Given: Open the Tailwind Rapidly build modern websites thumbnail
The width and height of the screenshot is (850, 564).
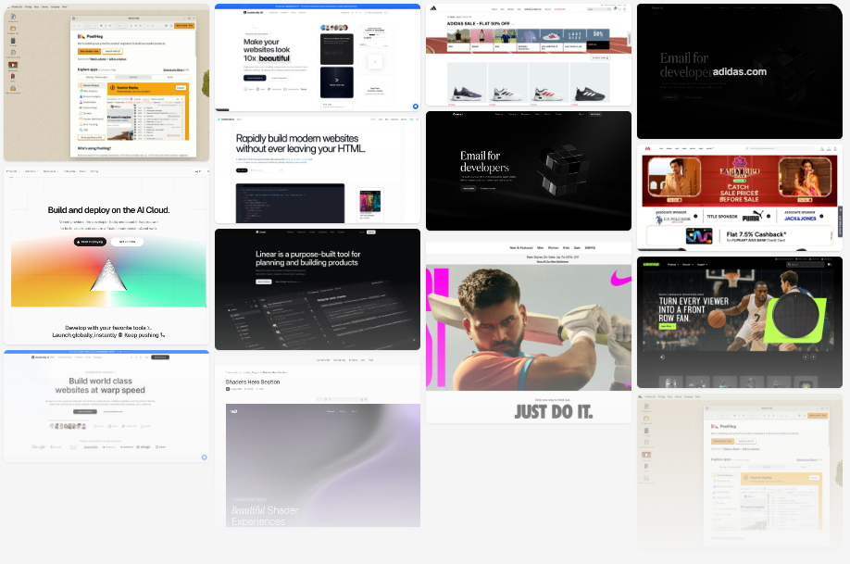Looking at the screenshot, I should point(317,169).
